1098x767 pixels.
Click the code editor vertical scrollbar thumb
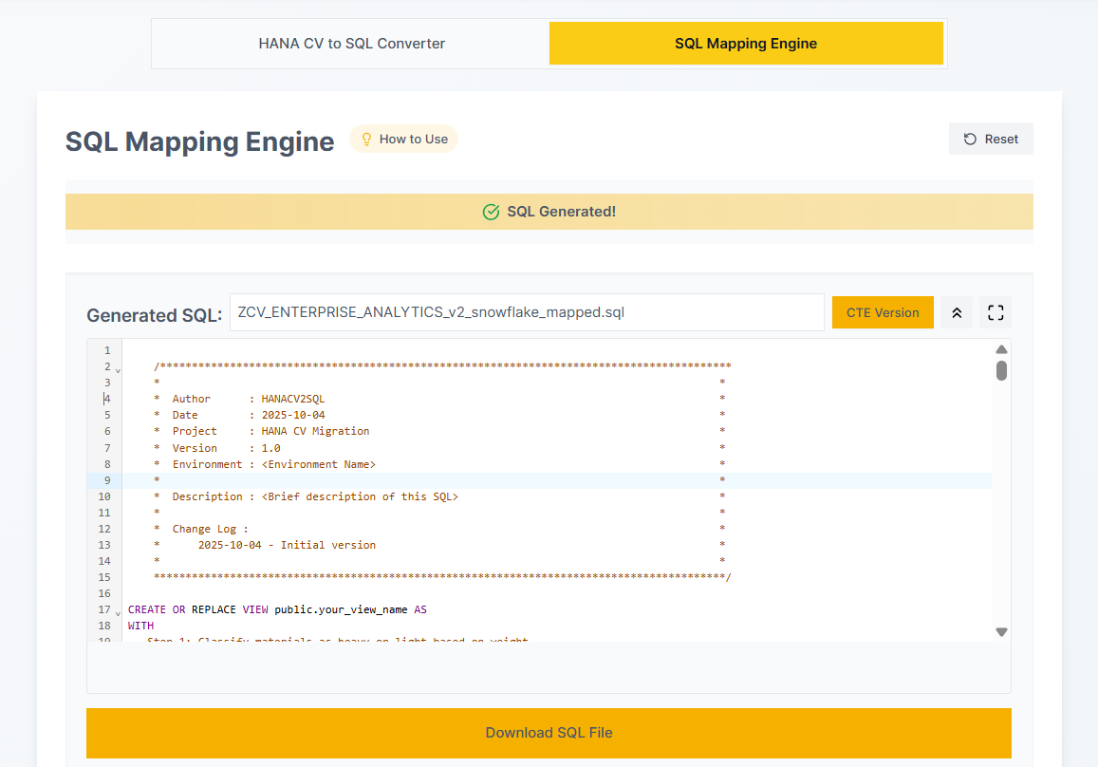coord(1001,370)
